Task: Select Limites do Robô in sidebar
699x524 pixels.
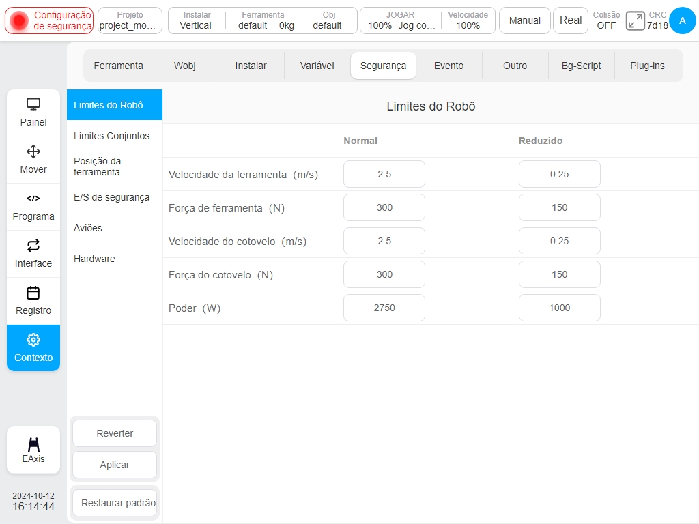Action: coord(115,104)
